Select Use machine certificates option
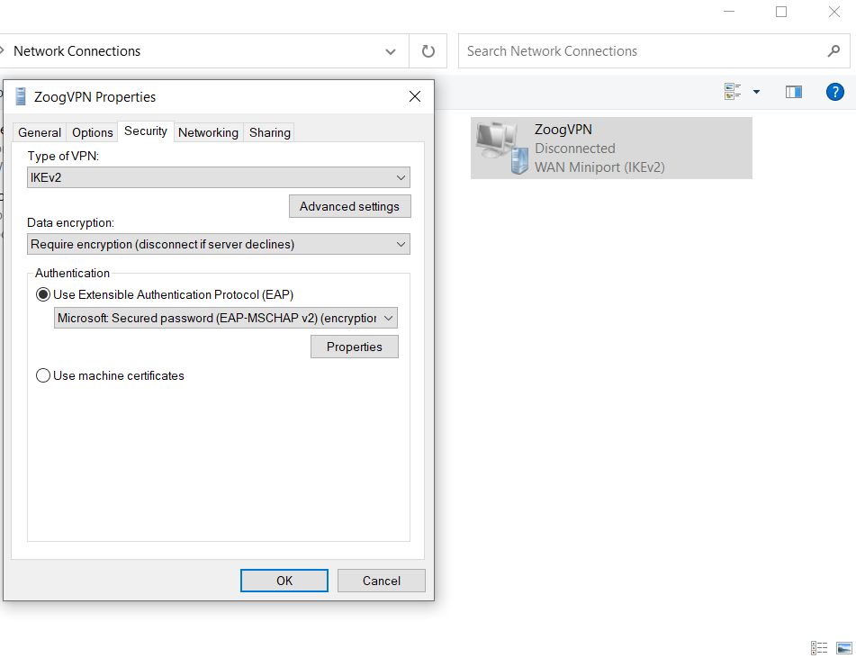 43,375
